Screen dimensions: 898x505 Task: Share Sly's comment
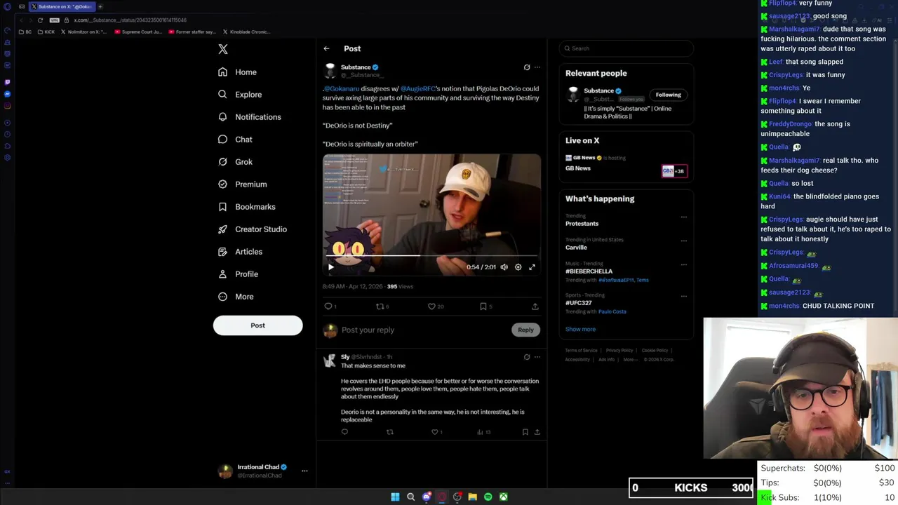pyautogui.click(x=537, y=432)
